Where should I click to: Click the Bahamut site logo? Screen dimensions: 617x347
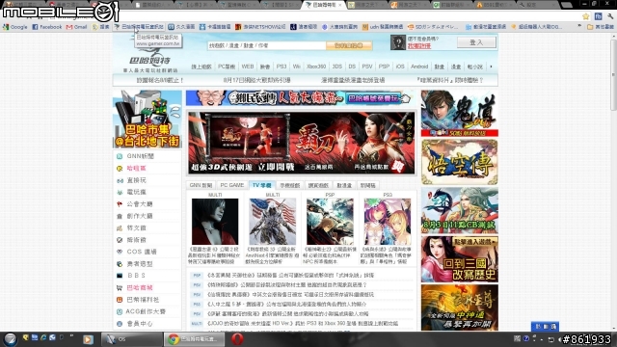[150, 61]
